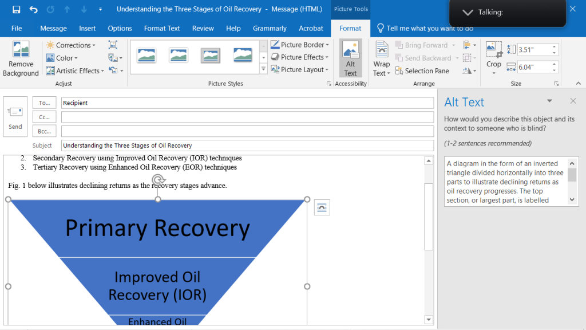The width and height of the screenshot is (586, 330).
Task: Open Customize Quick Access Toolbar dropdown
Action: (x=100, y=9)
